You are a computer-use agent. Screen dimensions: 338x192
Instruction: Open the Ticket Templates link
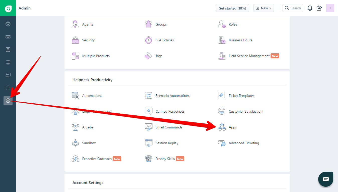tap(241, 96)
